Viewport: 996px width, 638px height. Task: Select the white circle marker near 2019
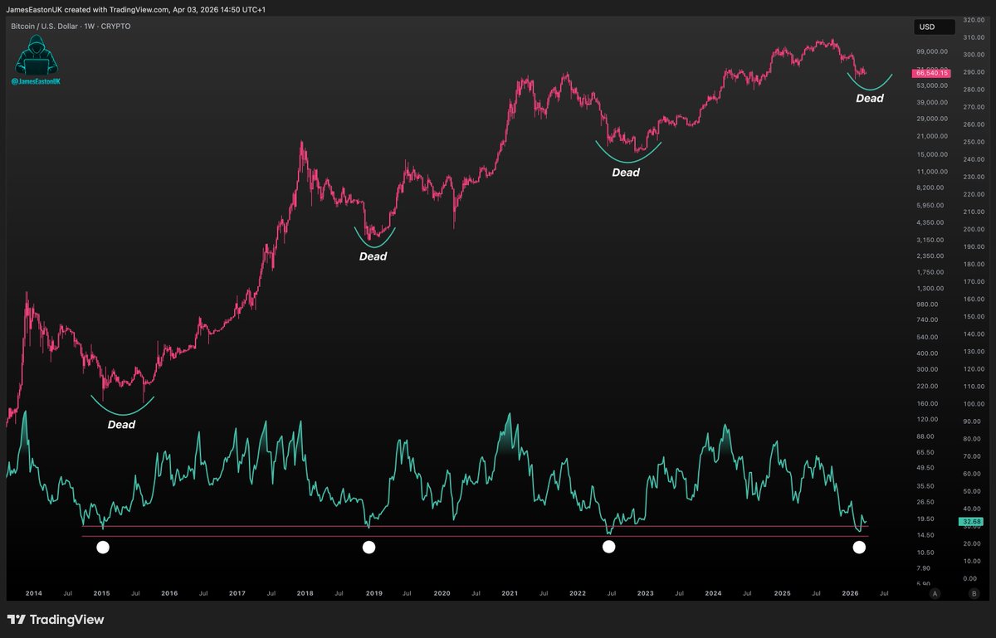(x=369, y=547)
